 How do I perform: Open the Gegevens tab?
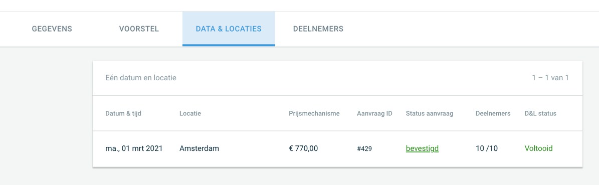(52, 29)
